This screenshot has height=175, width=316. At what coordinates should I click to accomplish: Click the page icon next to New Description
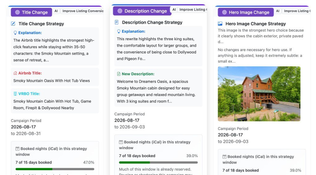tap(119, 74)
